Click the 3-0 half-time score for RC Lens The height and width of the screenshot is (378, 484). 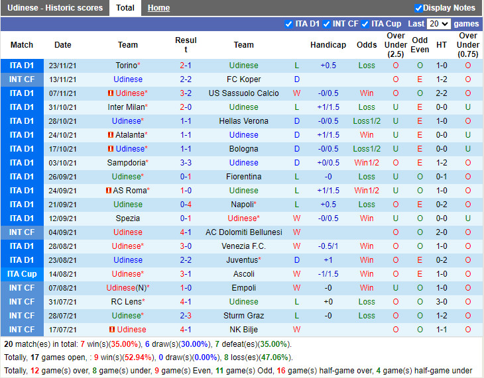coord(442,301)
